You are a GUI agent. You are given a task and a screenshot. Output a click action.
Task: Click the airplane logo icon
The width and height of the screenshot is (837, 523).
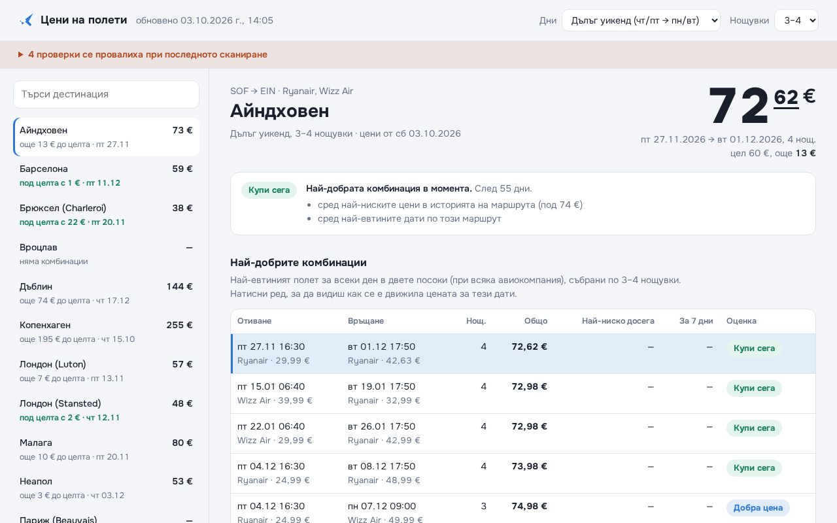26,20
